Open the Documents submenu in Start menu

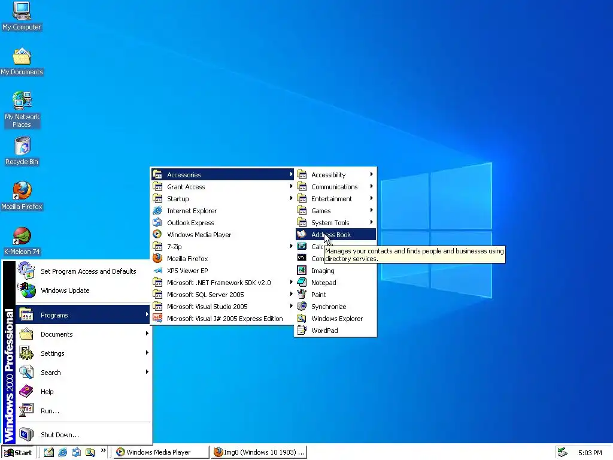pos(83,334)
